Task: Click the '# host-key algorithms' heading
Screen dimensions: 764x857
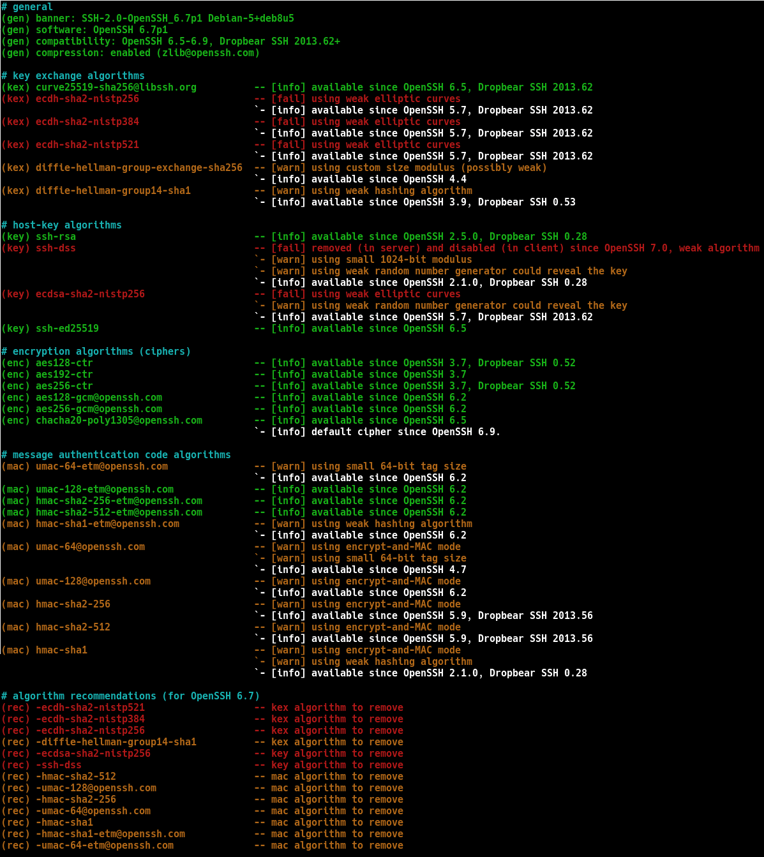Action: click(x=61, y=225)
